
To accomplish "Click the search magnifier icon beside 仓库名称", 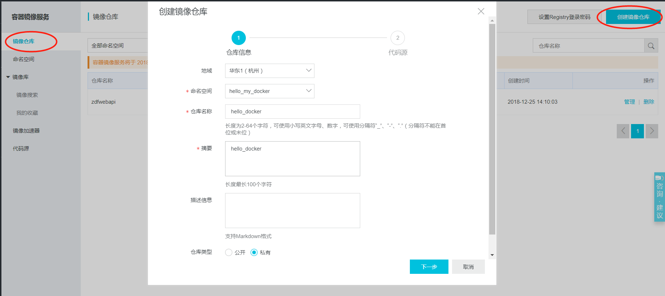I will click(x=651, y=46).
